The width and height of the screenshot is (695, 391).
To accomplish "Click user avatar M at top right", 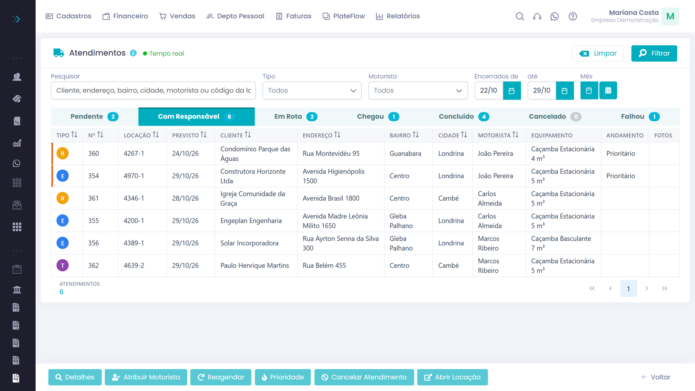I will point(670,17).
